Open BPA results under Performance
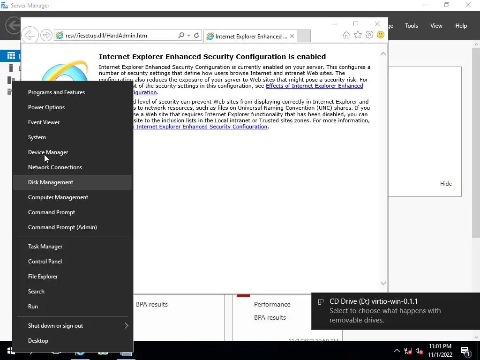 click(x=270, y=317)
